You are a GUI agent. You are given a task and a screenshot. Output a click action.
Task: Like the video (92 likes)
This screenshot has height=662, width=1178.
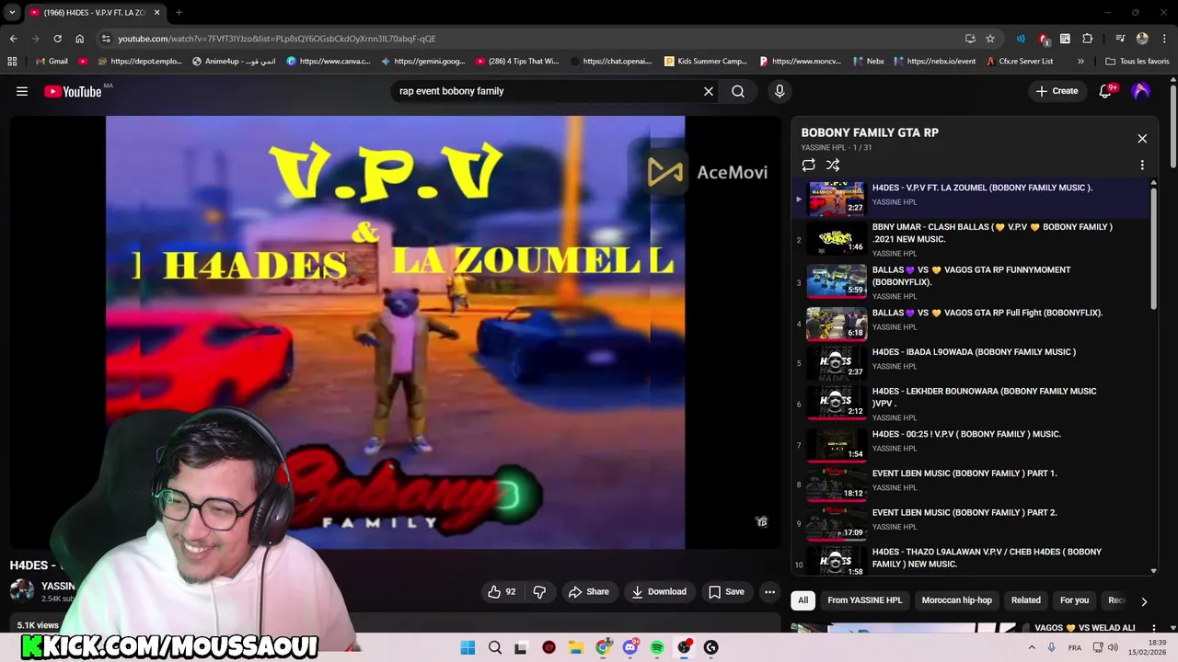(x=502, y=592)
